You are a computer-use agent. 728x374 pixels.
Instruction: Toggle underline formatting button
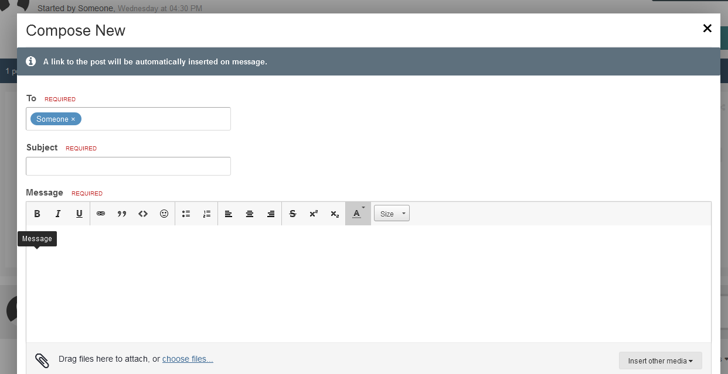tap(79, 214)
